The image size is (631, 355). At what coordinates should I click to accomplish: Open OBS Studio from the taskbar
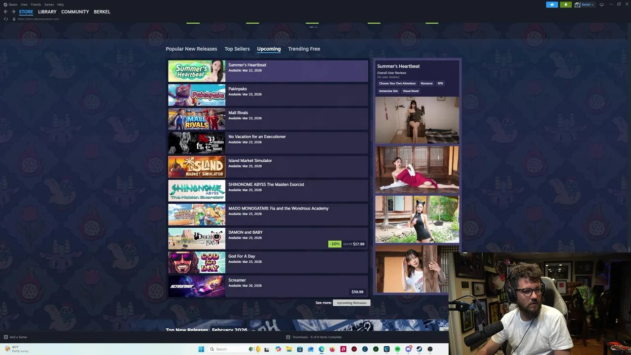click(x=430, y=349)
